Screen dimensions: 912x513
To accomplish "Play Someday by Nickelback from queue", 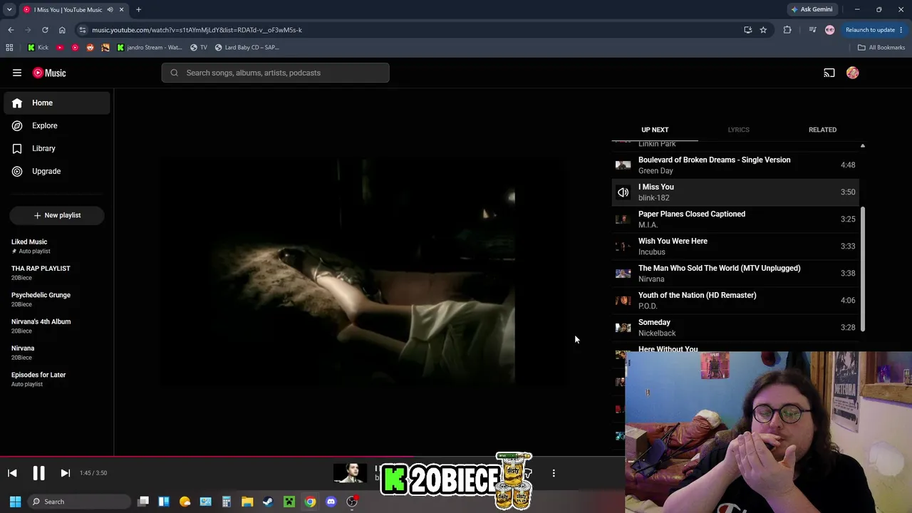I will [x=736, y=328].
